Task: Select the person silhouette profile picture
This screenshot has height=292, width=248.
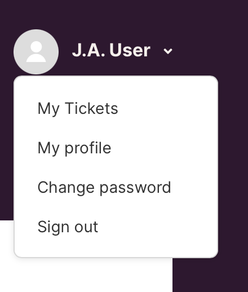Action: click(x=36, y=52)
